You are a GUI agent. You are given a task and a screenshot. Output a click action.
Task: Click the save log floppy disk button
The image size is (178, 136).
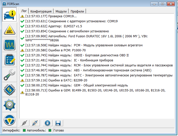pos(58,123)
